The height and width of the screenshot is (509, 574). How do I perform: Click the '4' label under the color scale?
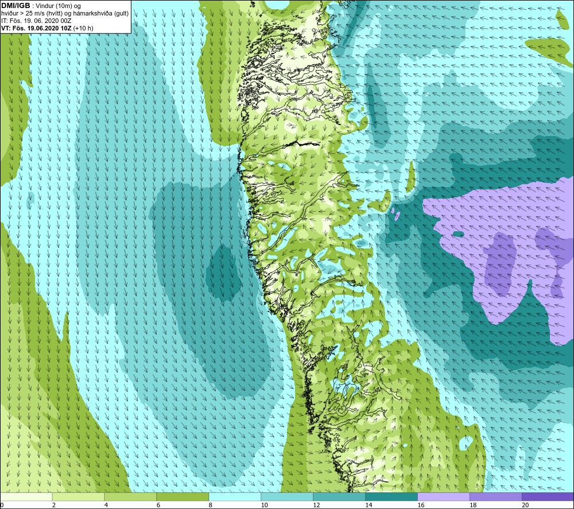click(106, 505)
